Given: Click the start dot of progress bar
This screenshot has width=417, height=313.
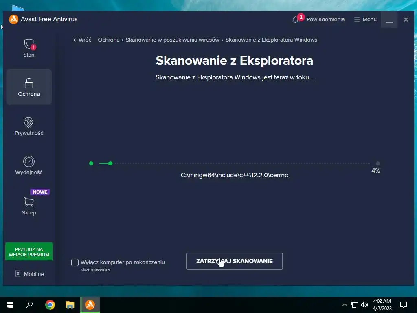Looking at the screenshot, I should pos(91,163).
